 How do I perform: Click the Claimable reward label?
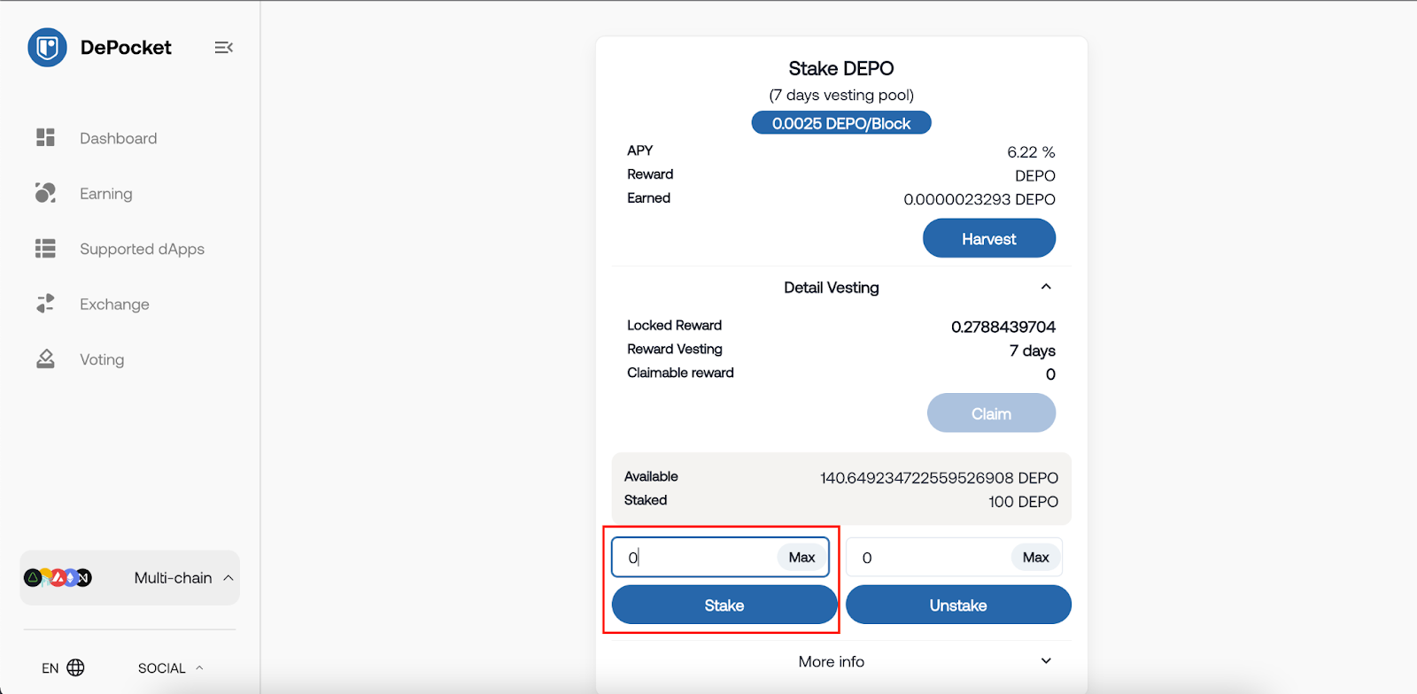(680, 373)
